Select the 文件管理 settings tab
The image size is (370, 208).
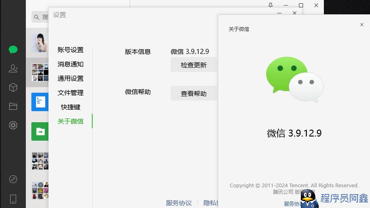point(70,93)
